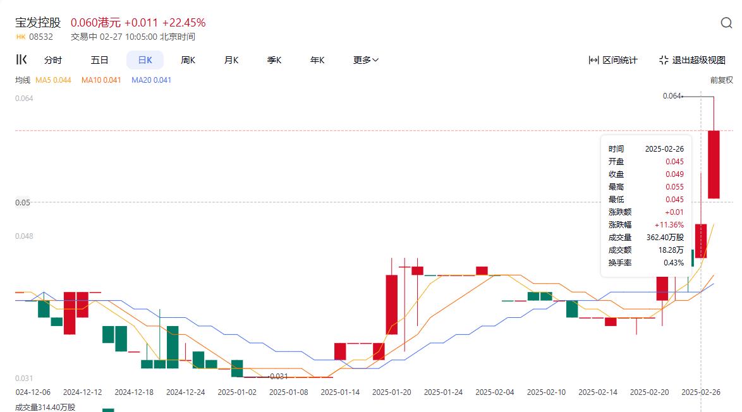This screenshot has height=412, width=742.
Task: Select the 季K quarterly candlestick tab
Action: coord(274,60)
